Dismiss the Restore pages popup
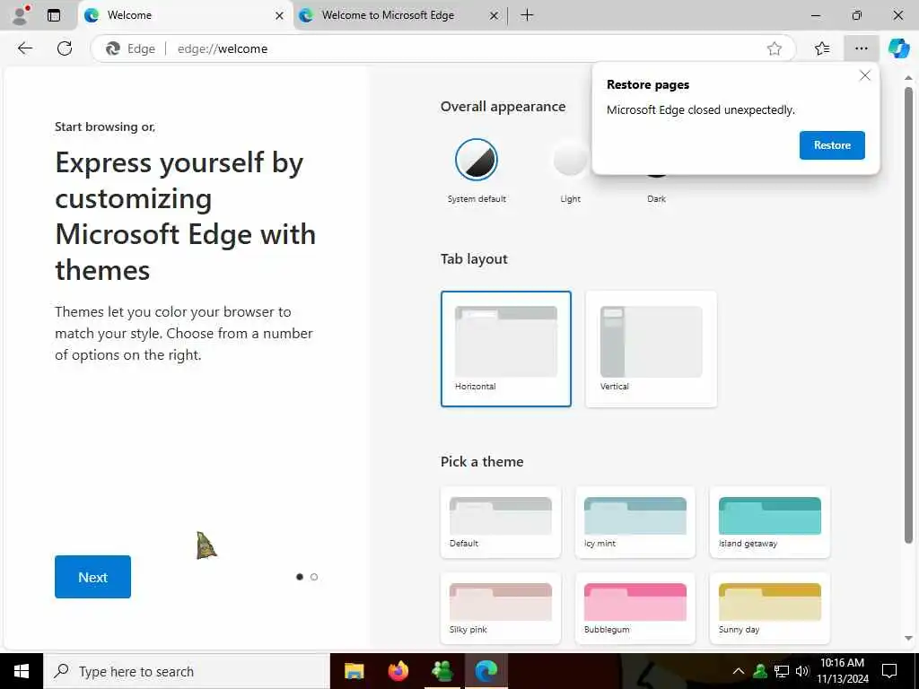The height and width of the screenshot is (689, 919). pos(864,75)
